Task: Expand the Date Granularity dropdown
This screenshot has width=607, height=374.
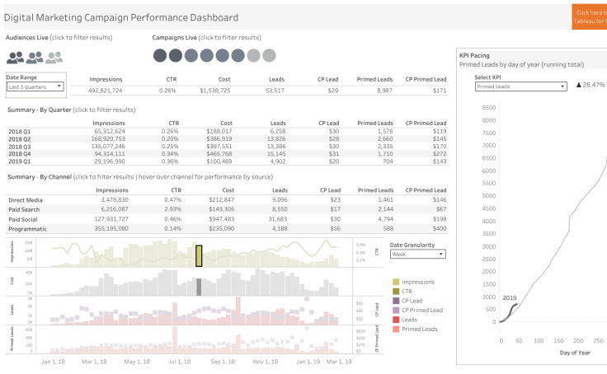Action: tap(417, 255)
